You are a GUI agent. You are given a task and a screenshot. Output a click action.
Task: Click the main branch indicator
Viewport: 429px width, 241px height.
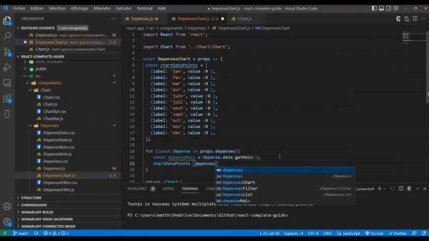point(21,234)
